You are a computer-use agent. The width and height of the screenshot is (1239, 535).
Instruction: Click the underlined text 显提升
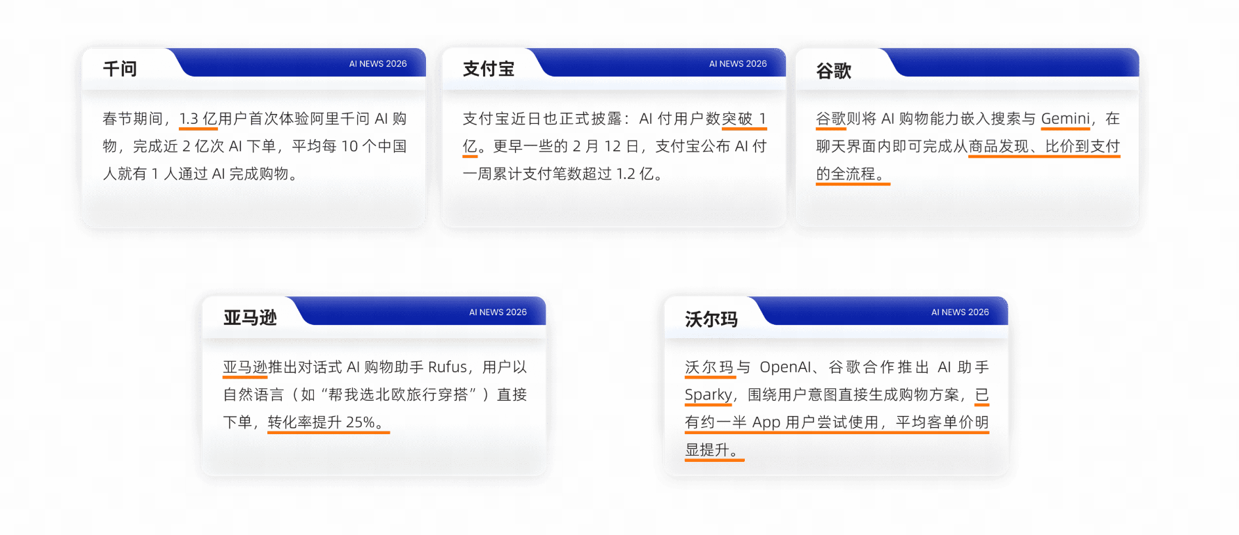714,450
